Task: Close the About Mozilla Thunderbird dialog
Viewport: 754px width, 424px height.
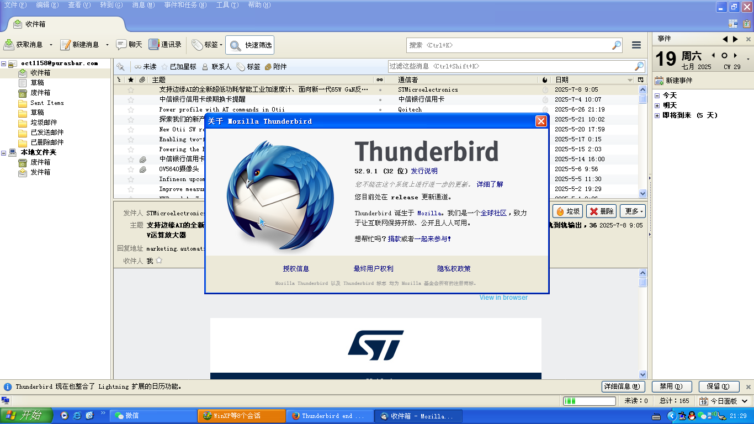Action: [x=541, y=121]
